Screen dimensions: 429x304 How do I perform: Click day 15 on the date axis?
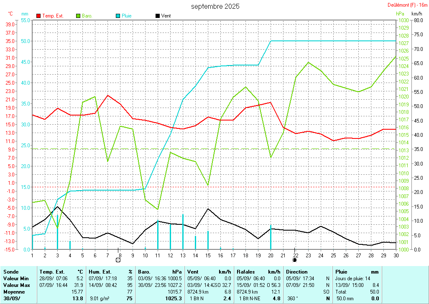208,255
